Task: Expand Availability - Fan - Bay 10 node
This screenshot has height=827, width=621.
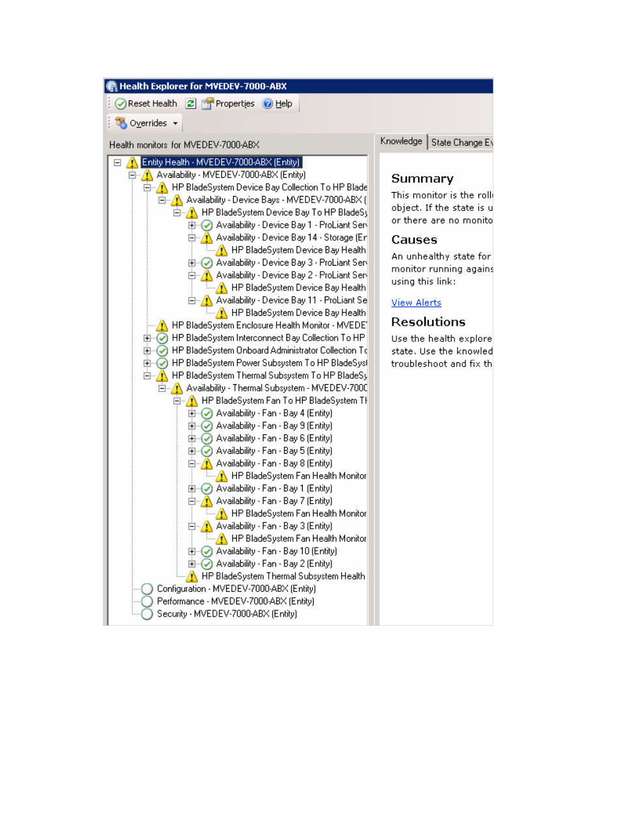Action: (192, 551)
